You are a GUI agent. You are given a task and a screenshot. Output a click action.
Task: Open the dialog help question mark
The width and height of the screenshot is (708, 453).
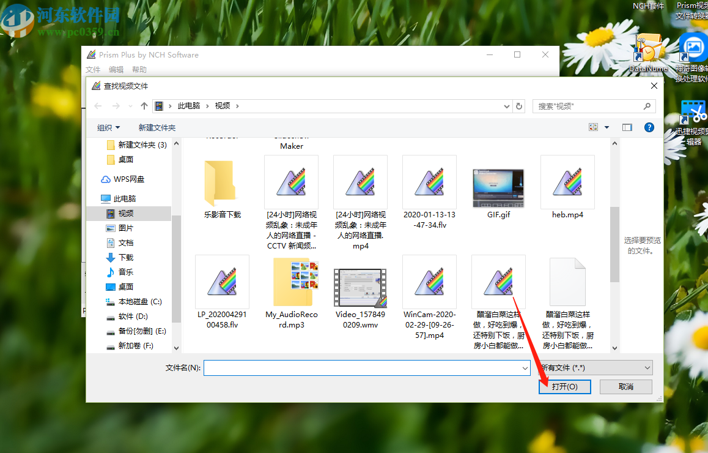649,127
